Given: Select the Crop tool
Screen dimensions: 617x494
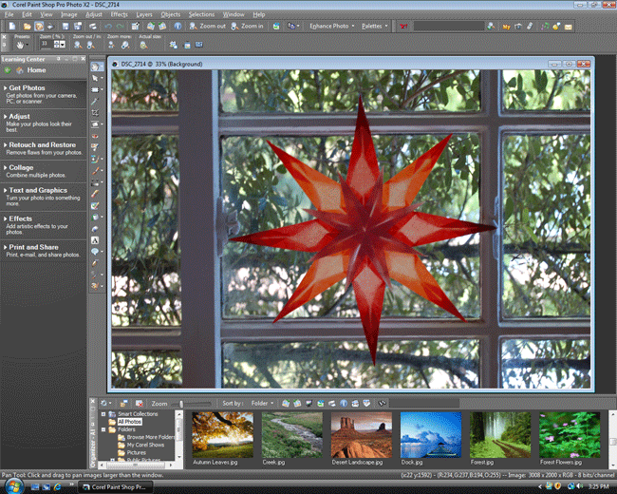Looking at the screenshot, I should coord(95,113).
